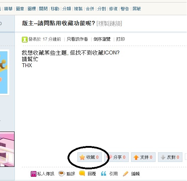Select 精華 in the moderation toolbar

pos(8,9)
